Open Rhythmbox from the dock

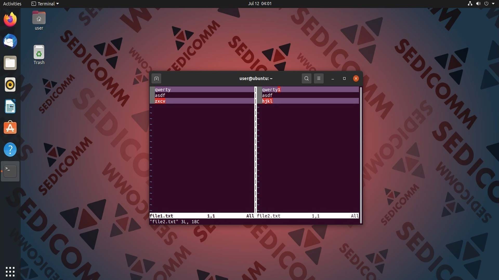click(x=10, y=85)
